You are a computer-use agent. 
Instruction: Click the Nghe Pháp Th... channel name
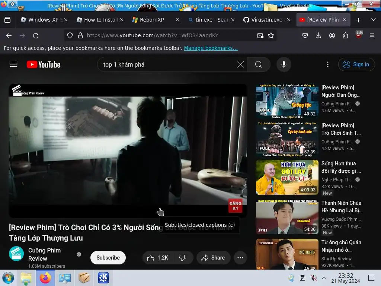[x=337, y=180]
